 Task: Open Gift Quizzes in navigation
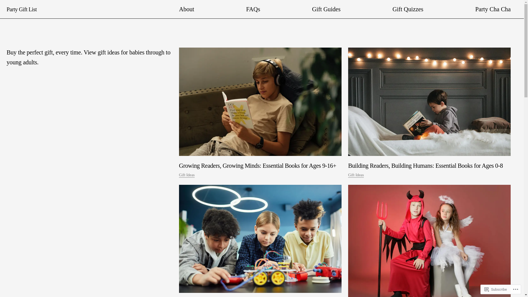(408, 9)
